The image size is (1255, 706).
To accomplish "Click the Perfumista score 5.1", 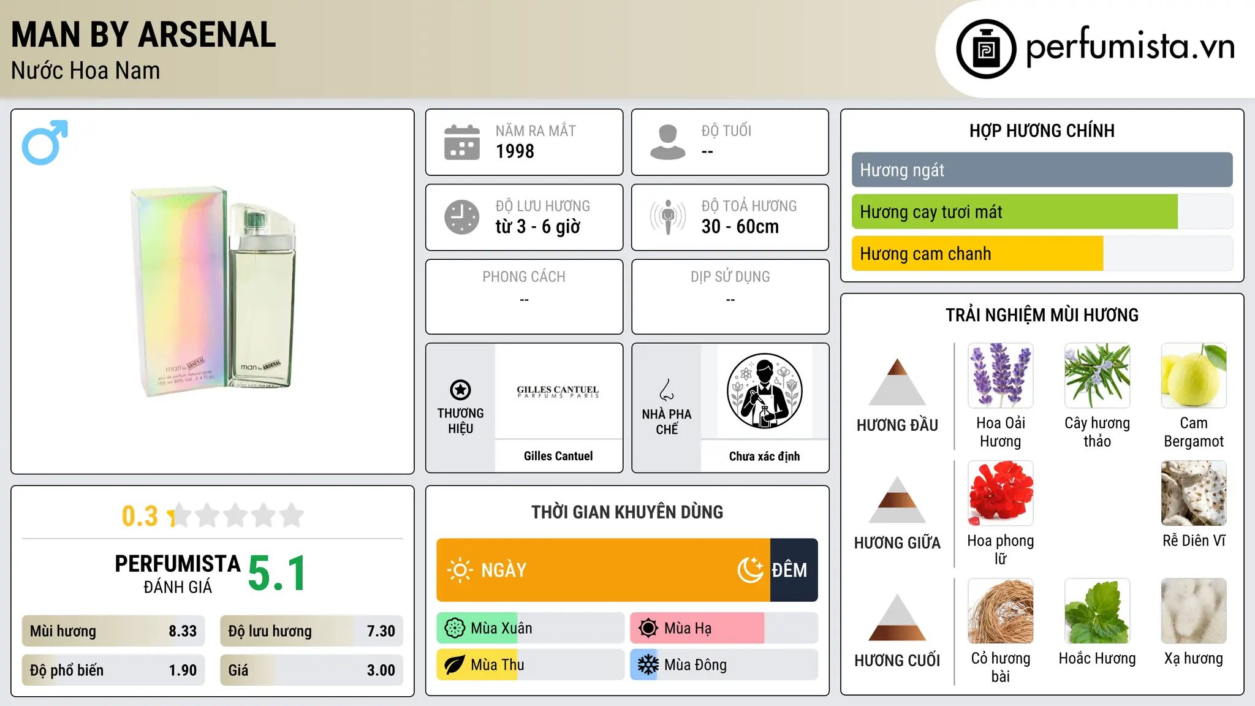I will click(277, 574).
